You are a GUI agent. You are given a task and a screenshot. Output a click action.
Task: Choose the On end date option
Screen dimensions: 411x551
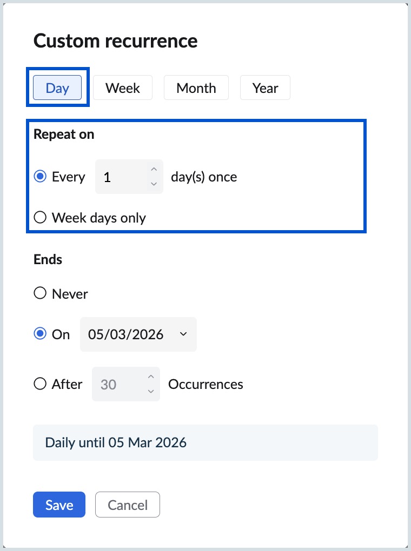tap(39, 334)
